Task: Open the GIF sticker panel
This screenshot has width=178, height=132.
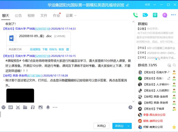Action: (11, 107)
